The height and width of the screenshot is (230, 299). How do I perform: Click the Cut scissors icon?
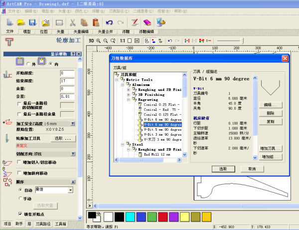72,22
